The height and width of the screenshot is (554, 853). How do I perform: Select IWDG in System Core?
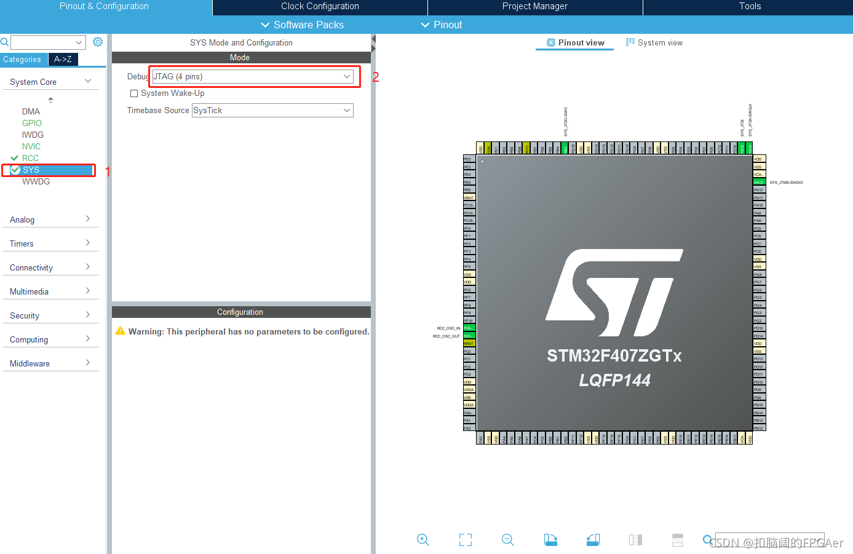[33, 135]
